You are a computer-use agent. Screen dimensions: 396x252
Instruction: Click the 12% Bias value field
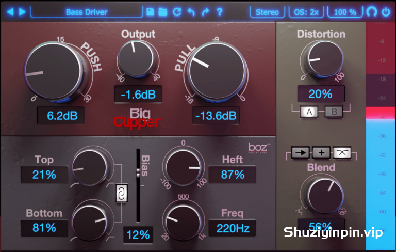pos(138,235)
